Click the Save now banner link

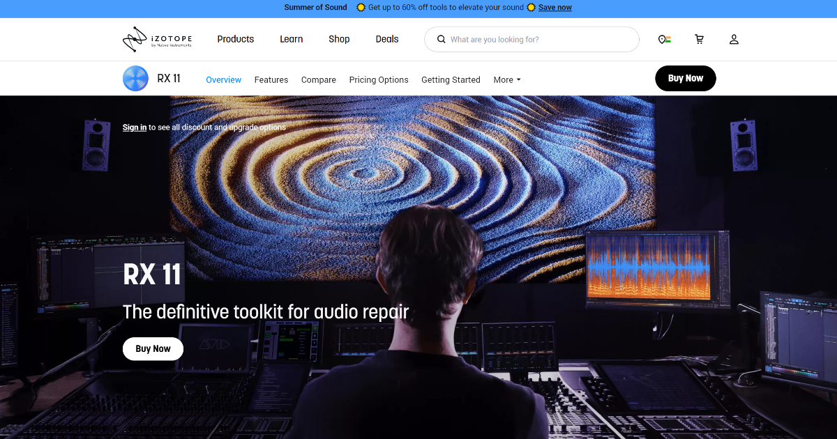tap(555, 7)
